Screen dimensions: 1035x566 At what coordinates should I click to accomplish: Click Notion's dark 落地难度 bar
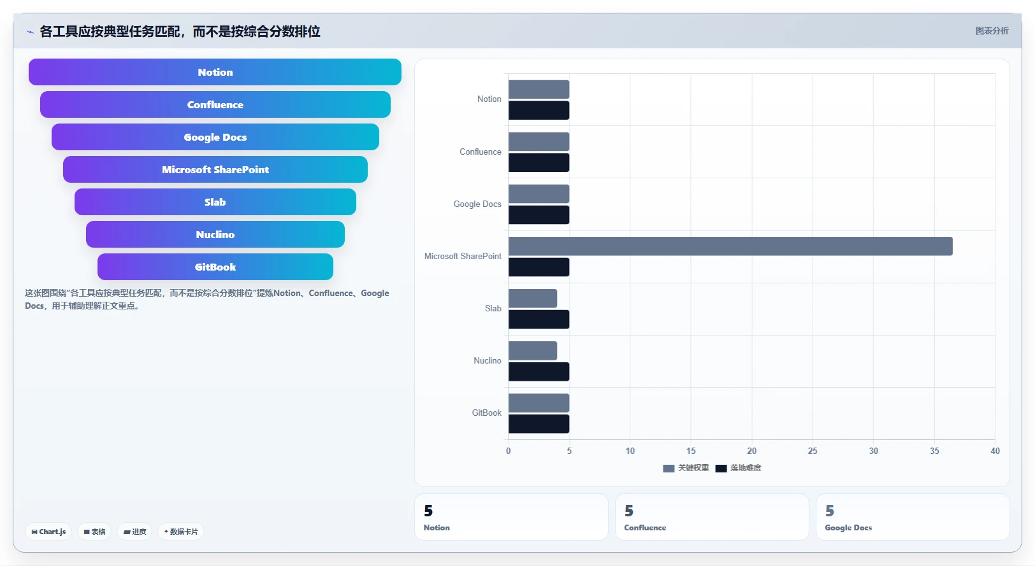[539, 110]
